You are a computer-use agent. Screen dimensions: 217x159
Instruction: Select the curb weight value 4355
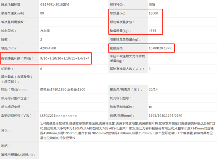pos(152,31)
